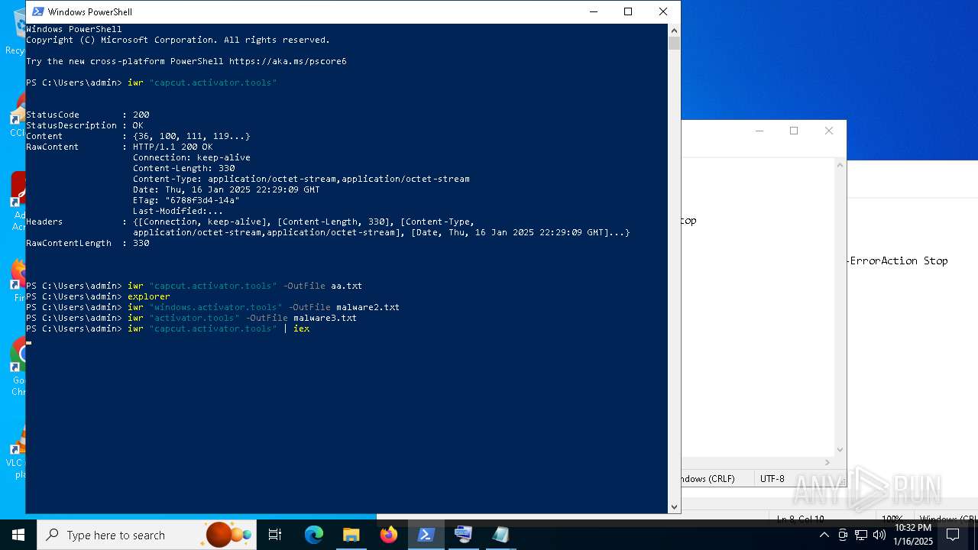
Task: Click the network tray icon
Action: click(861, 535)
